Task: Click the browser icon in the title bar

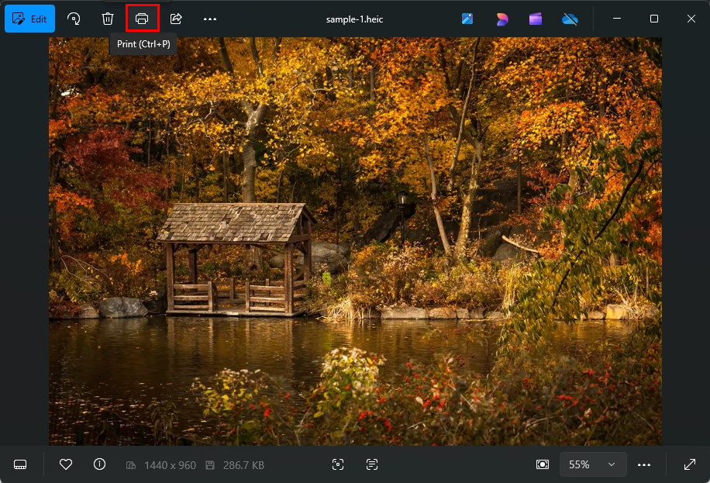Action: (x=501, y=19)
